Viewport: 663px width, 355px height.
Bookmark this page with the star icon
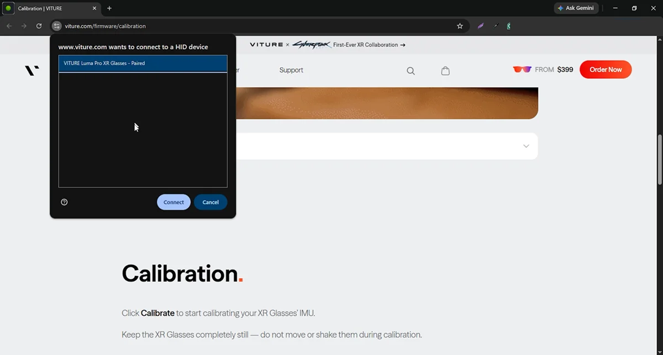(460, 26)
